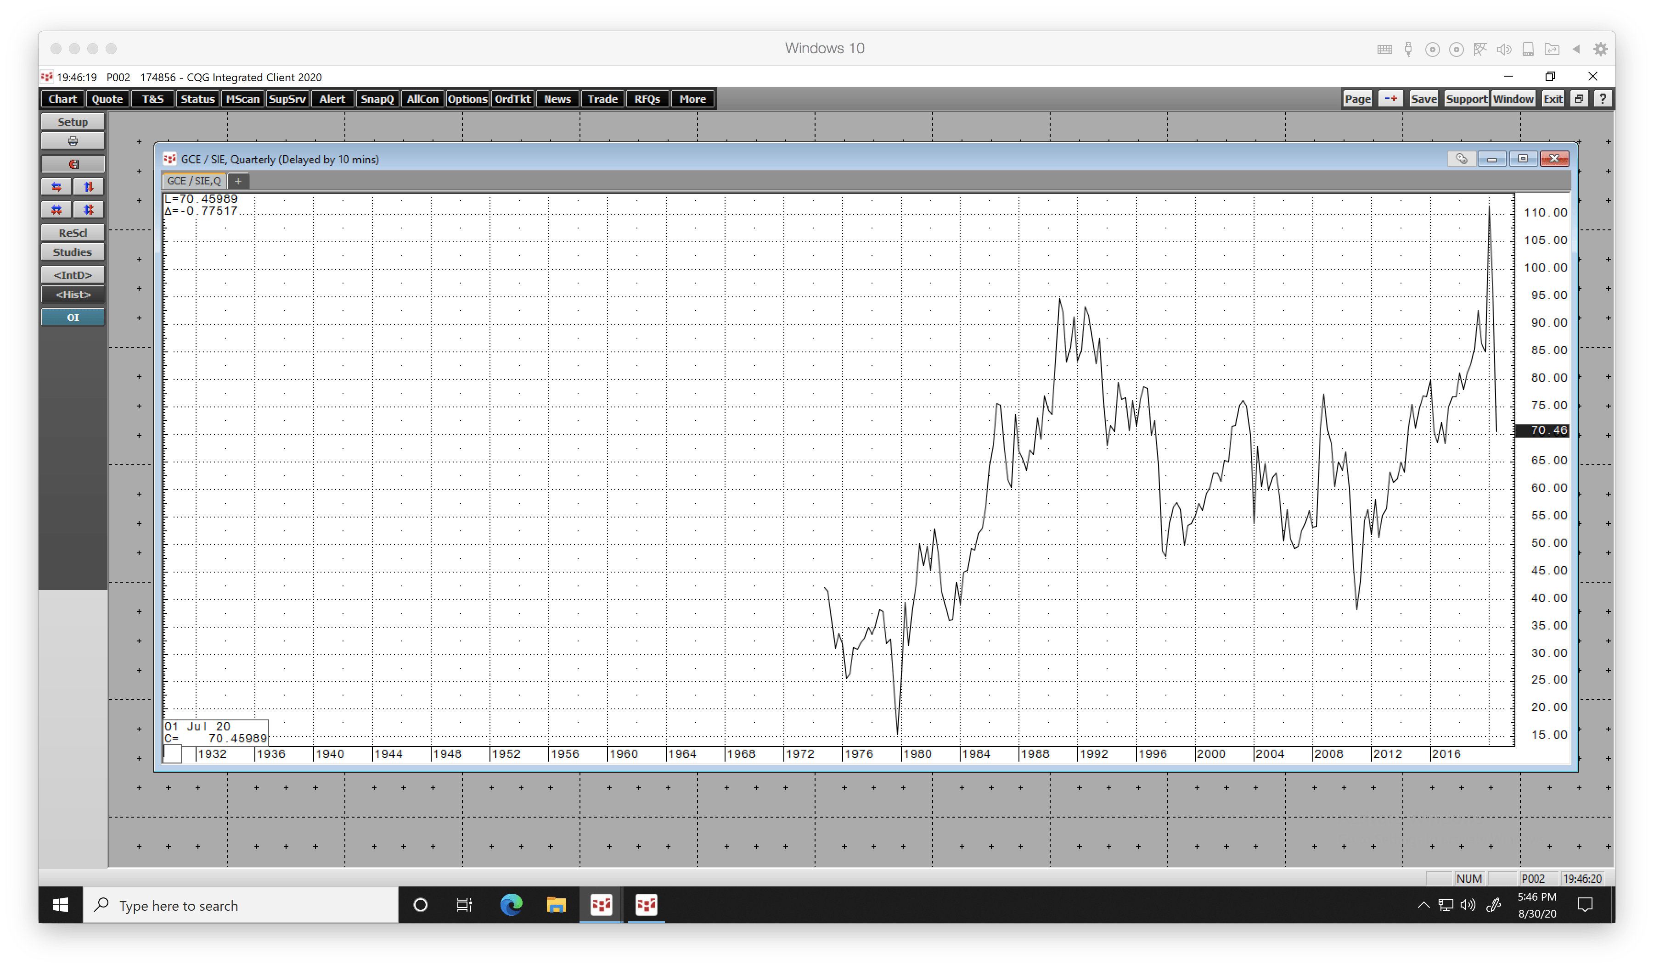1654x969 pixels.
Task: Open File Explorer from the taskbar
Action: (x=556, y=905)
